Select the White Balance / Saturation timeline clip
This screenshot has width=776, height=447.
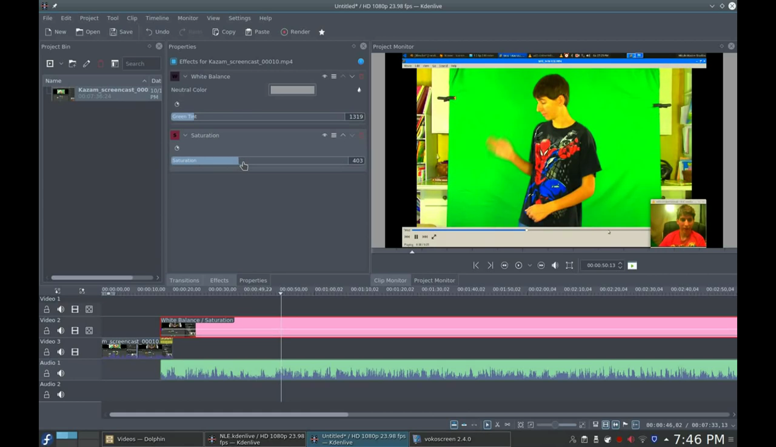[x=449, y=327]
